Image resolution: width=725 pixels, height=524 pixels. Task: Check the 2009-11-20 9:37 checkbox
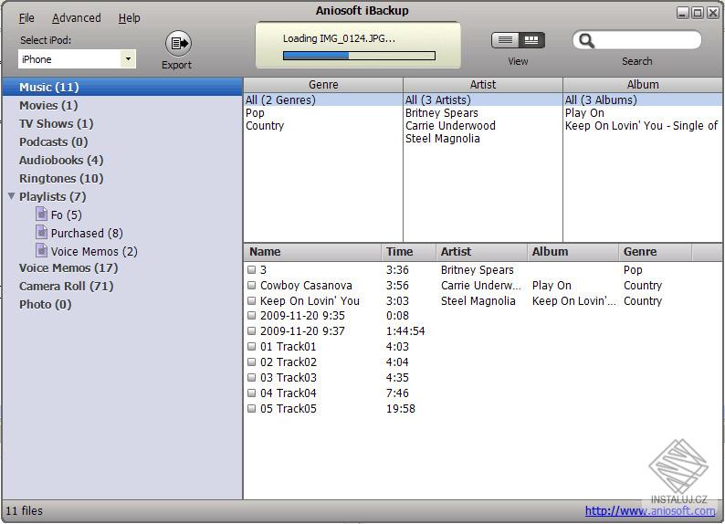click(251, 330)
